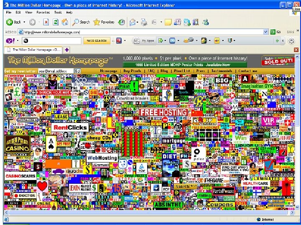The width and height of the screenshot is (301, 225).
Task: Click the Stop loading icon with red X
Action: [46, 22]
